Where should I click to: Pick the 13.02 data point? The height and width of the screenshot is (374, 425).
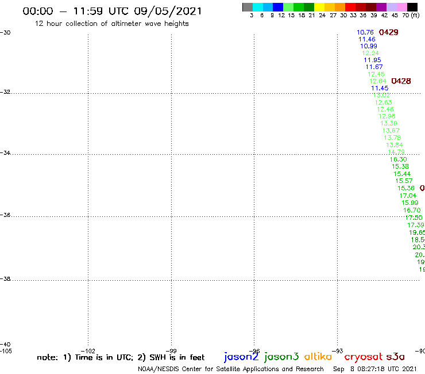point(381,95)
